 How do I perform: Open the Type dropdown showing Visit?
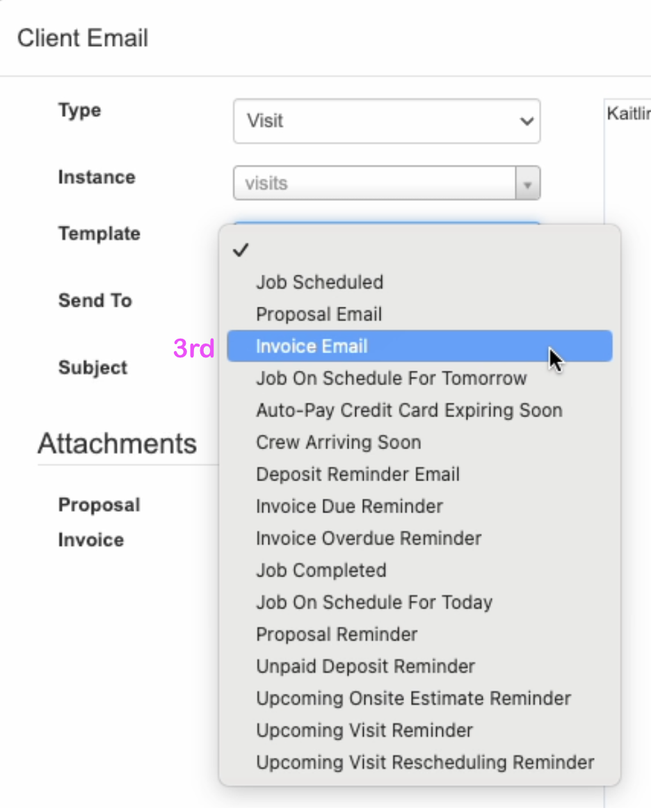pyautogui.click(x=386, y=121)
